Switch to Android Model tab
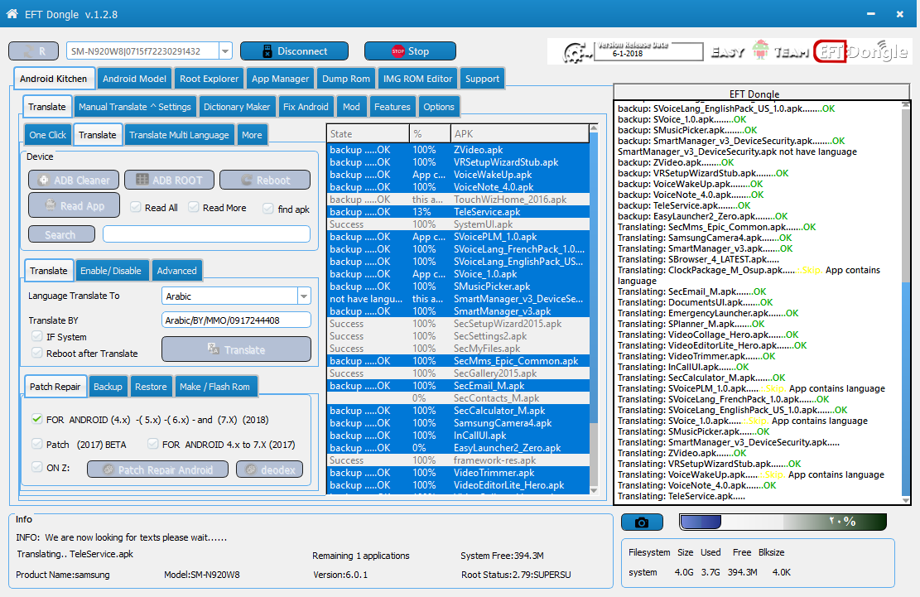The height and width of the screenshot is (597, 920). tap(134, 79)
